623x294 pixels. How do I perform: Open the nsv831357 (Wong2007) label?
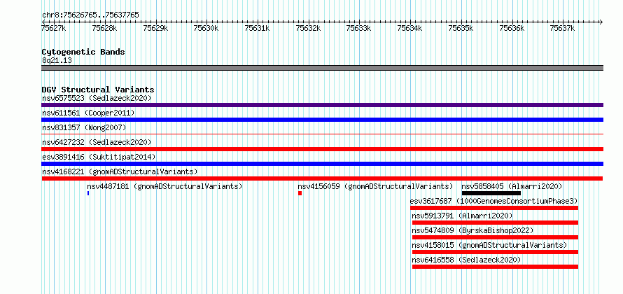point(84,127)
